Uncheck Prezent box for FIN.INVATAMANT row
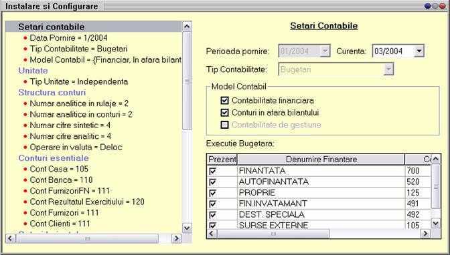The width and height of the screenshot is (450, 255). pyautogui.click(x=213, y=204)
